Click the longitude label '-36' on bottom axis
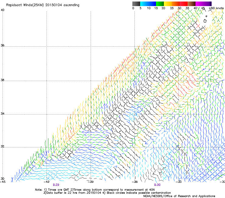 pos(135,182)
